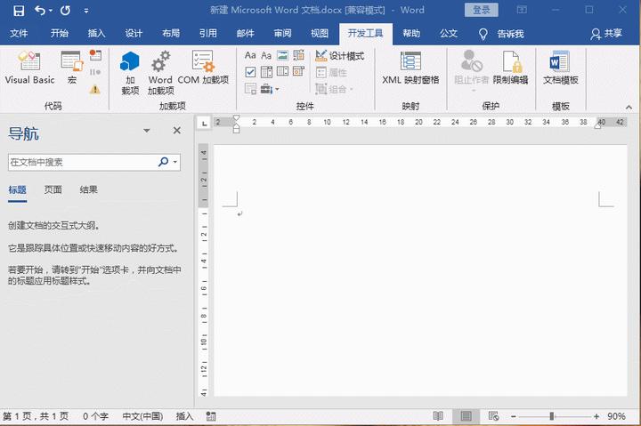Click macro recording status bar icon

[x=210, y=416]
